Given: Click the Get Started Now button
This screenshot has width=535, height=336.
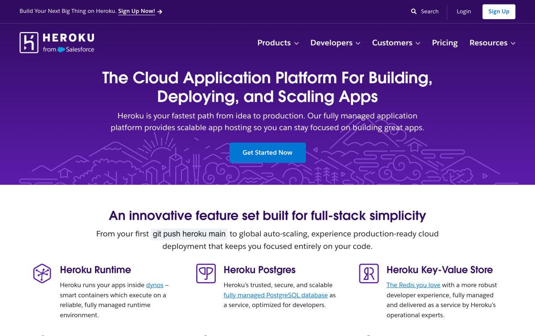Looking at the screenshot, I should point(267,153).
